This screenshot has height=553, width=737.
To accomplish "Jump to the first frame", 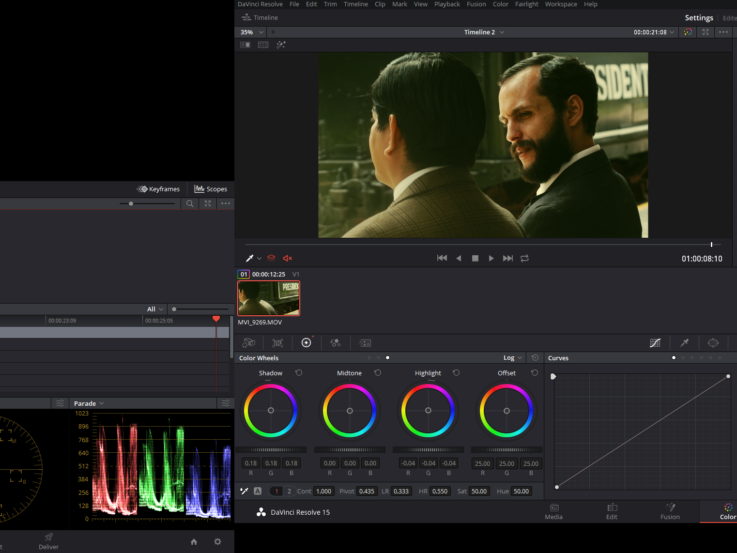I will (x=442, y=258).
